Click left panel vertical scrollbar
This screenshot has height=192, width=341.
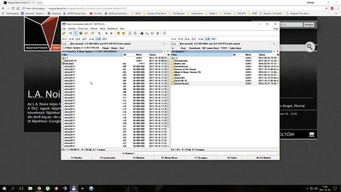(168, 101)
